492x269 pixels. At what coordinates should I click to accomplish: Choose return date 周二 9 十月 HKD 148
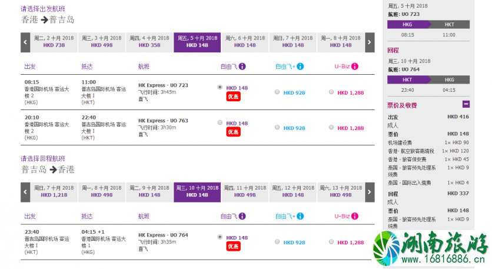click(x=149, y=192)
